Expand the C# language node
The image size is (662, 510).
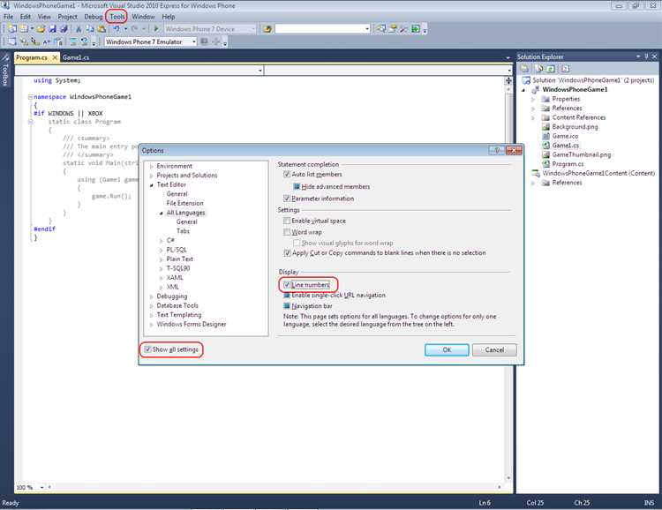[161, 241]
